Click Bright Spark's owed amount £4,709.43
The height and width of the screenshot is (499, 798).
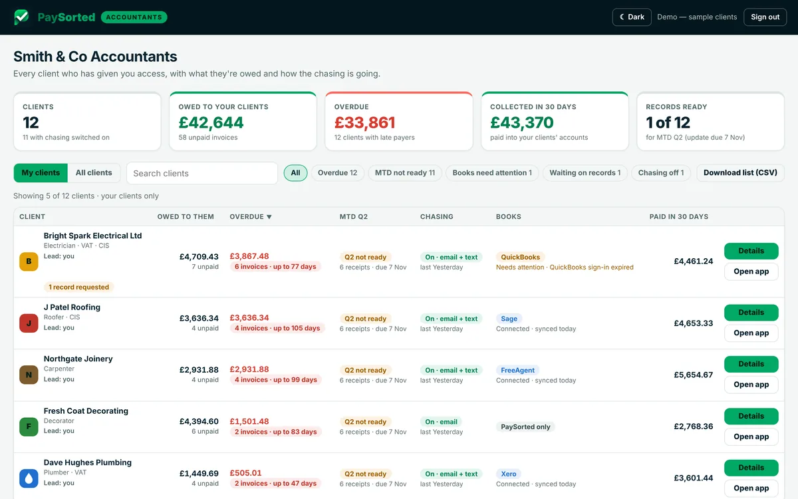(x=199, y=256)
